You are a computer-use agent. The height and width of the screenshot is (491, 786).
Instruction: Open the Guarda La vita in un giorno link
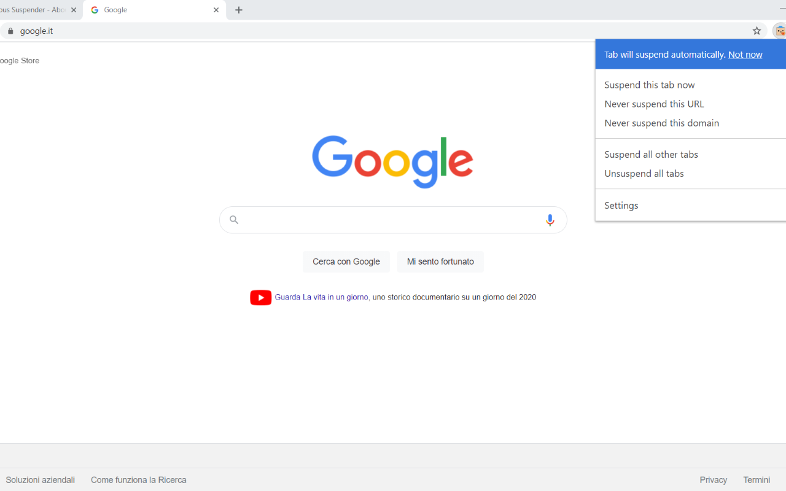coord(321,297)
